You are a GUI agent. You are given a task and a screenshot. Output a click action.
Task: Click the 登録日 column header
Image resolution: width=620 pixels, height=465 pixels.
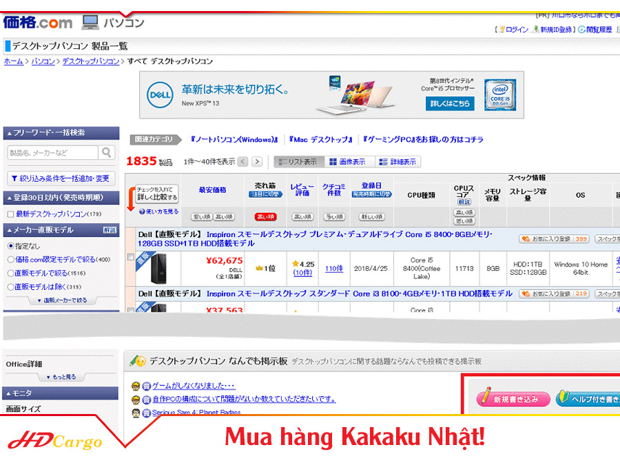pos(372,185)
